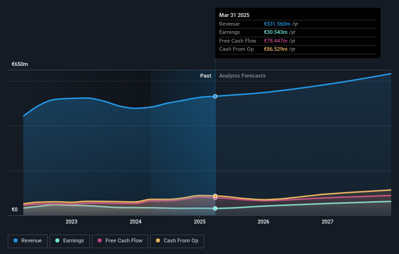Click the €650m y-axis label
This screenshot has width=399, height=254.
pyautogui.click(x=20, y=64)
